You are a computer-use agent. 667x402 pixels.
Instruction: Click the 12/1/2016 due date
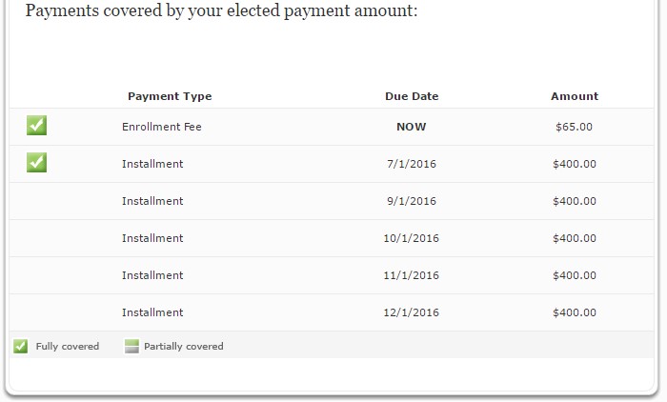[412, 312]
